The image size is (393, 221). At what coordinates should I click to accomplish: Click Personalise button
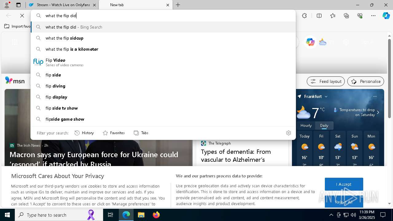coord(366,81)
